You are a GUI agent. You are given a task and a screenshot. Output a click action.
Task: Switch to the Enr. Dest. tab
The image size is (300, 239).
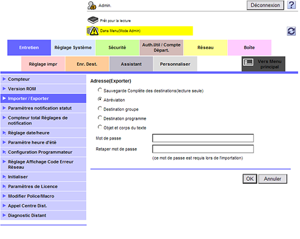coord(87,64)
